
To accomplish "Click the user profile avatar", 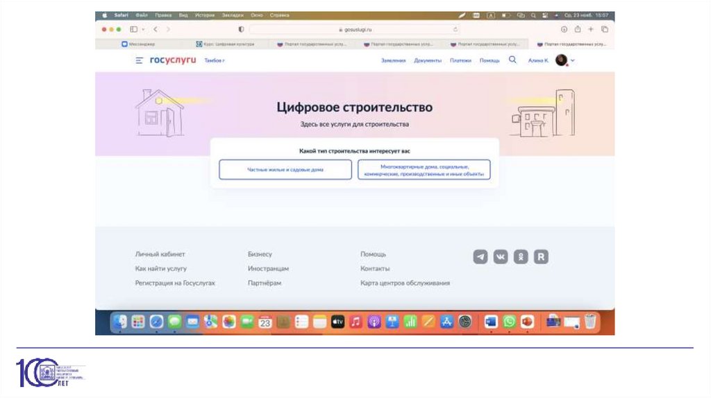I will point(561,60).
